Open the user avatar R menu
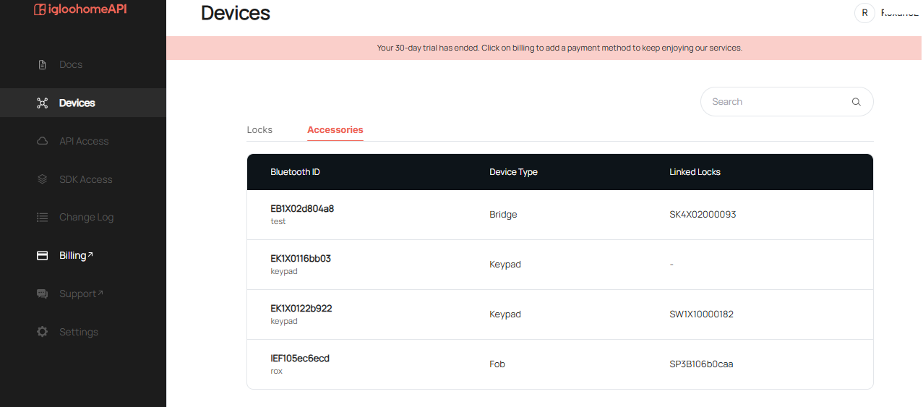 click(864, 12)
